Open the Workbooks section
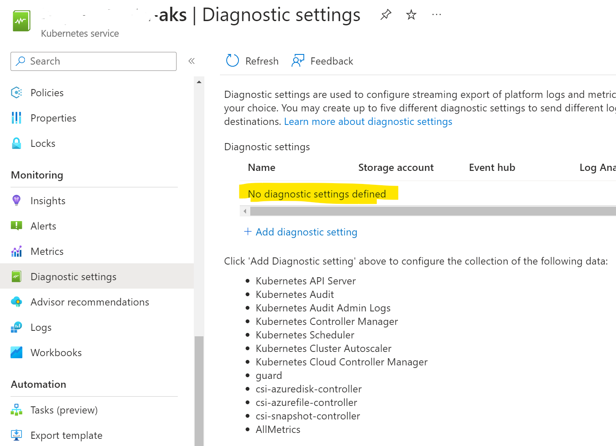Screen dimensions: 616x446 coord(56,352)
